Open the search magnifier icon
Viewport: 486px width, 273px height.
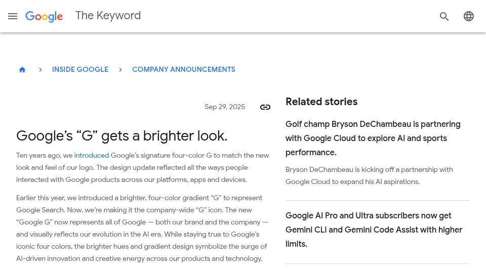pos(444,16)
